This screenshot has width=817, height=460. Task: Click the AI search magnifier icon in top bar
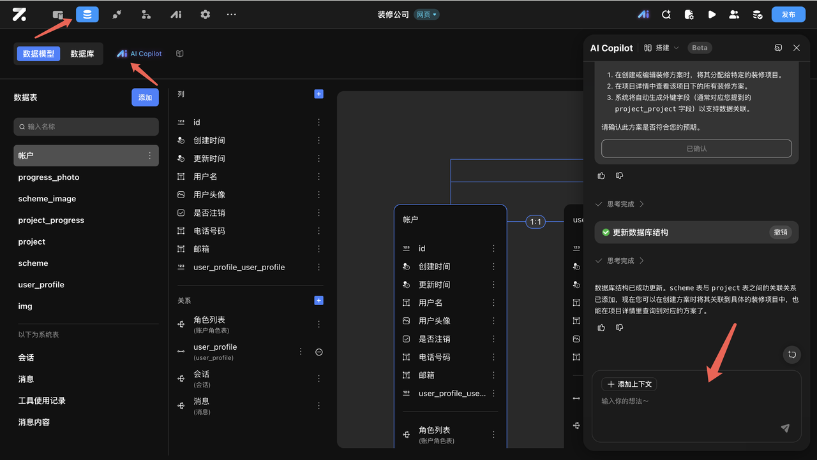pyautogui.click(x=666, y=15)
